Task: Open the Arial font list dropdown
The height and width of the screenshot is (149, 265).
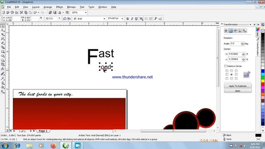Action: click(x=104, y=19)
